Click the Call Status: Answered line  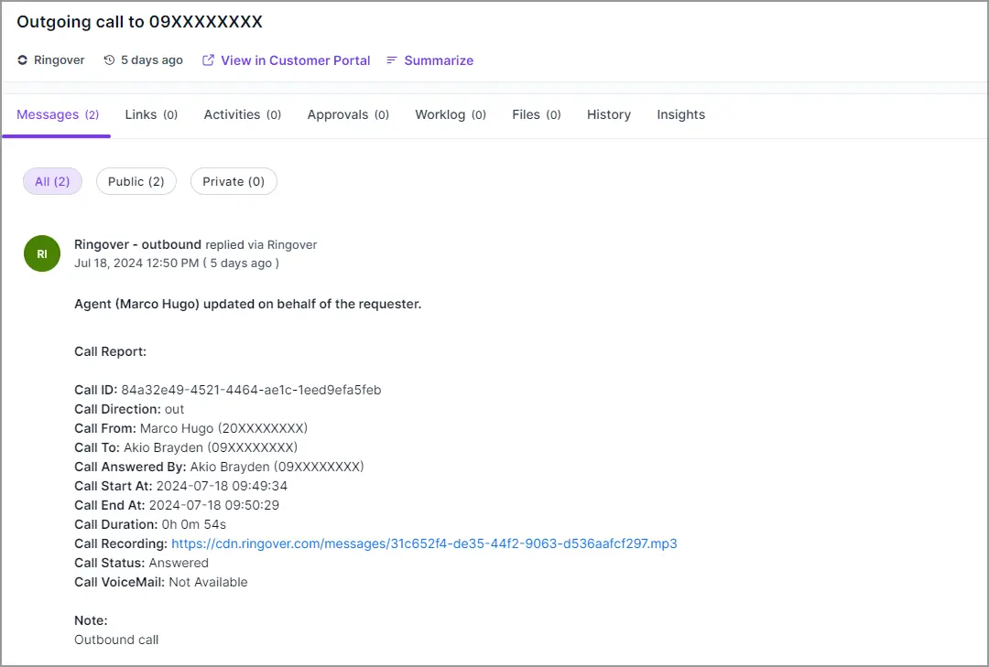pos(141,563)
